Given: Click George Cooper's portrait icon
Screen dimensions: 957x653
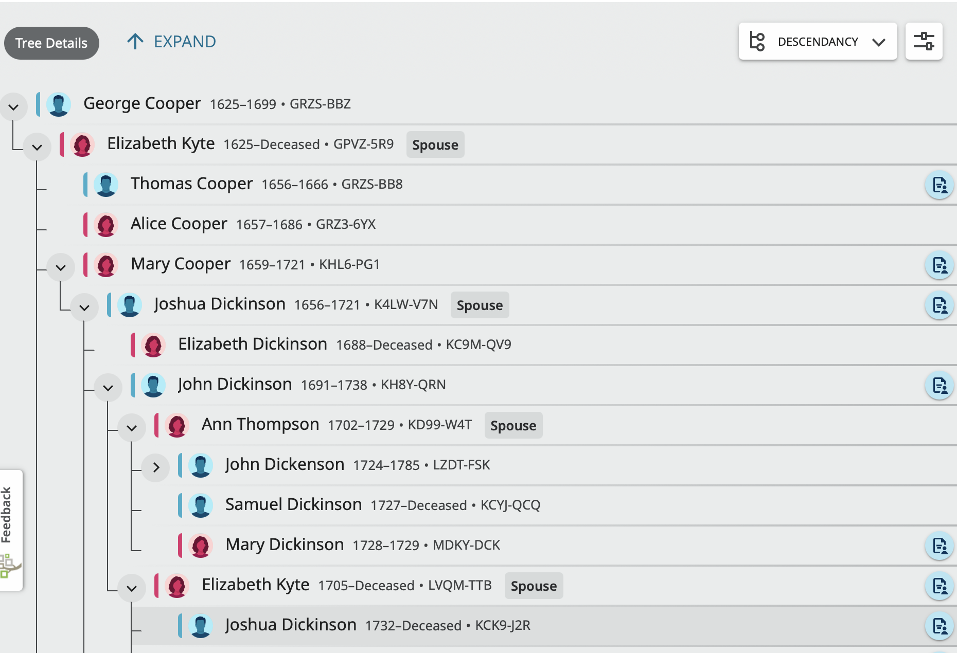Looking at the screenshot, I should pyautogui.click(x=59, y=104).
